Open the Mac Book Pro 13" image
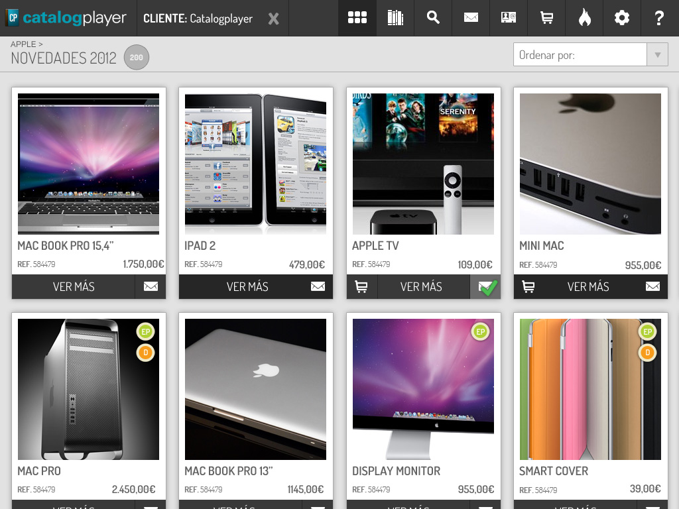The image size is (679, 509). pos(255,390)
